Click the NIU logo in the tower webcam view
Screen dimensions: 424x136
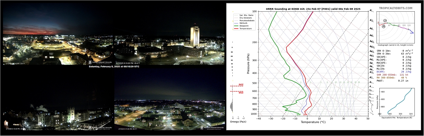coord(212,62)
